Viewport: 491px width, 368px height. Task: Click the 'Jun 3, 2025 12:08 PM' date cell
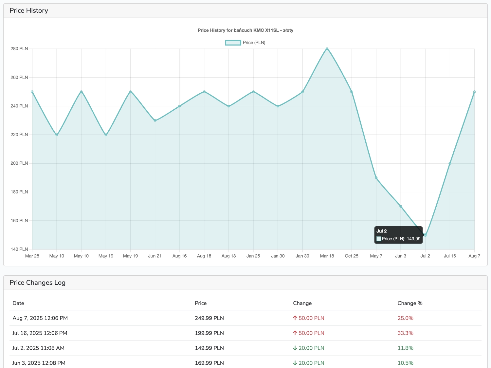[x=39, y=363]
